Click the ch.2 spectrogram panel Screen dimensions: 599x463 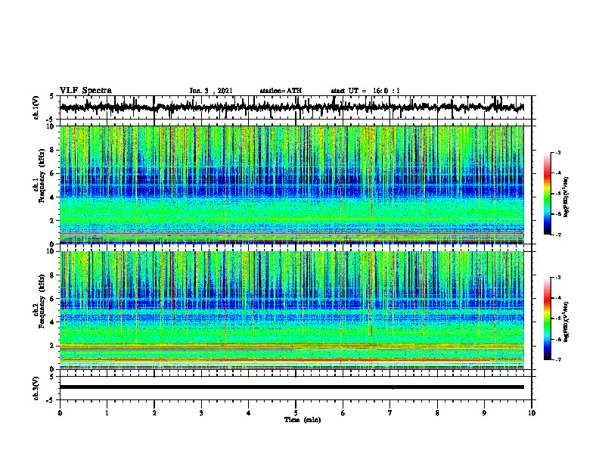pos(291,310)
